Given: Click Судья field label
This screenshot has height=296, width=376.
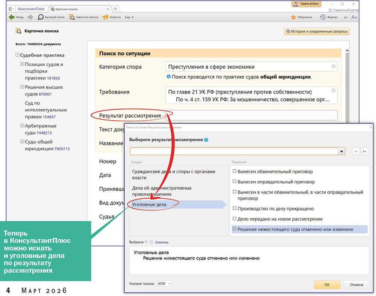Looking at the screenshot, I should pyautogui.click(x=106, y=217).
